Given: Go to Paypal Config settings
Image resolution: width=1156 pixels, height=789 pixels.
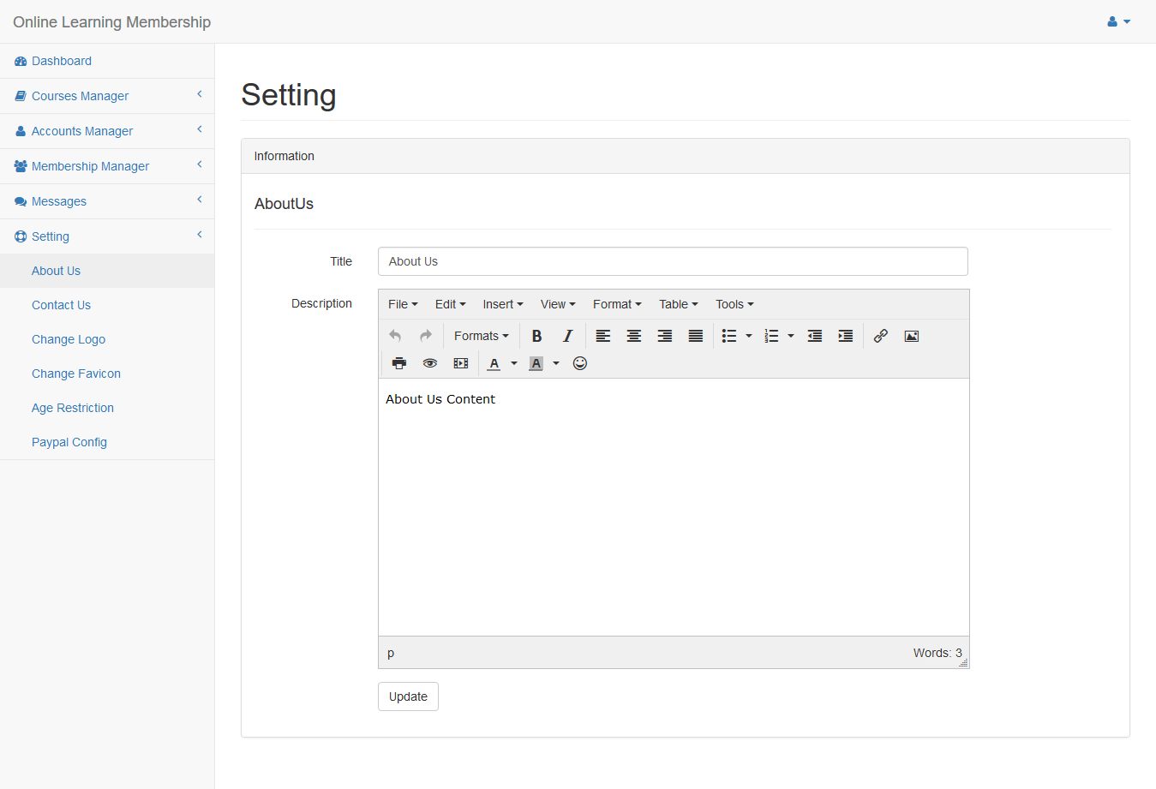Looking at the screenshot, I should pyautogui.click(x=69, y=442).
